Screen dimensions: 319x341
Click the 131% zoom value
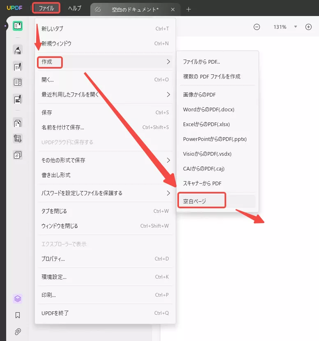280,27
